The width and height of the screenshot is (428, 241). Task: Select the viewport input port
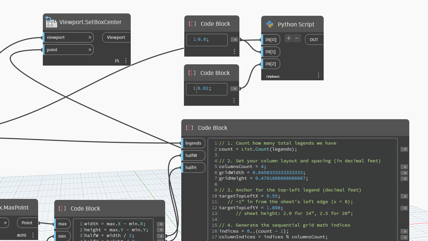(x=68, y=37)
